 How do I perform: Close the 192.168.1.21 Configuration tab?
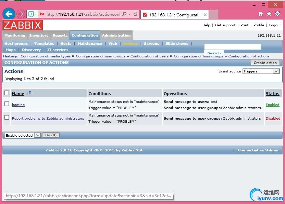pos(205,15)
